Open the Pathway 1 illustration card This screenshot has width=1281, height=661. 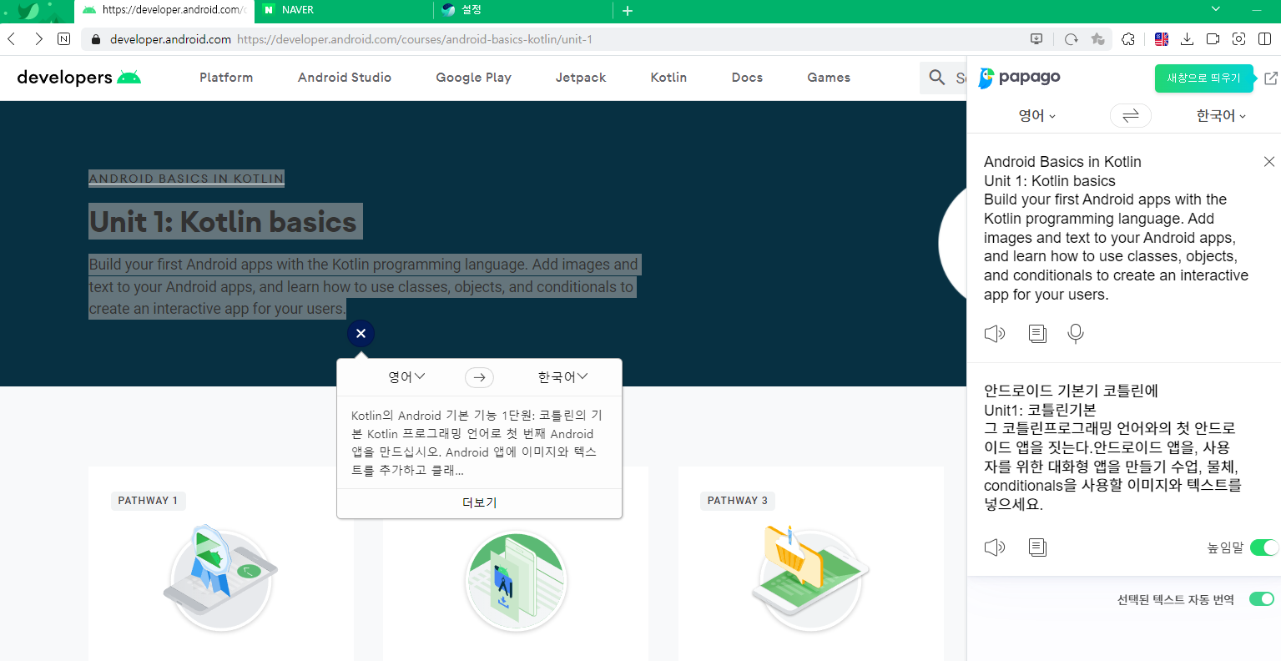tap(220, 578)
